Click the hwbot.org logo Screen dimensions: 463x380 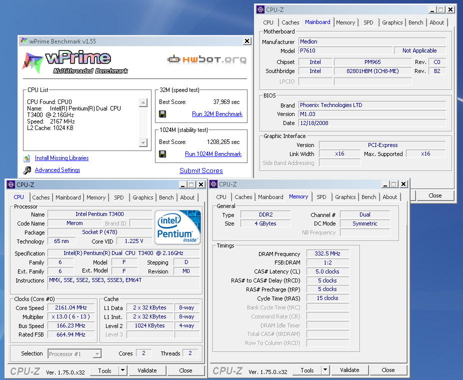tap(206, 59)
